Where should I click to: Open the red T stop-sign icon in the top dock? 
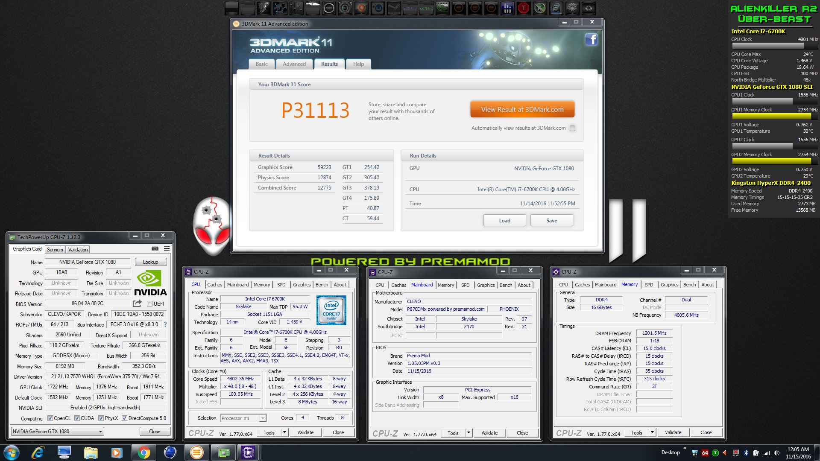[x=524, y=8]
